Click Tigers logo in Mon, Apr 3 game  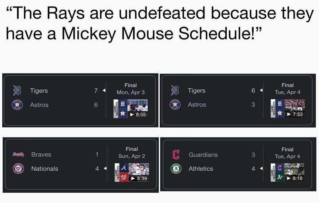coord(18,91)
